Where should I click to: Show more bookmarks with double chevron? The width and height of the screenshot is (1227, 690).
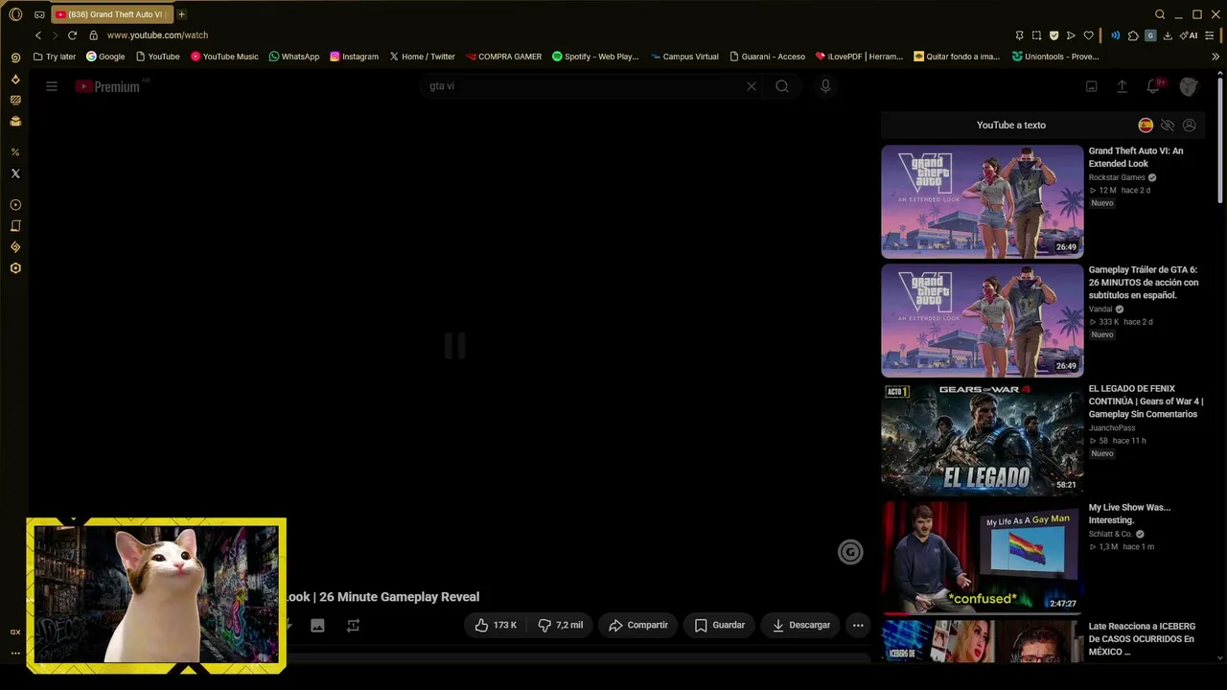point(1215,57)
